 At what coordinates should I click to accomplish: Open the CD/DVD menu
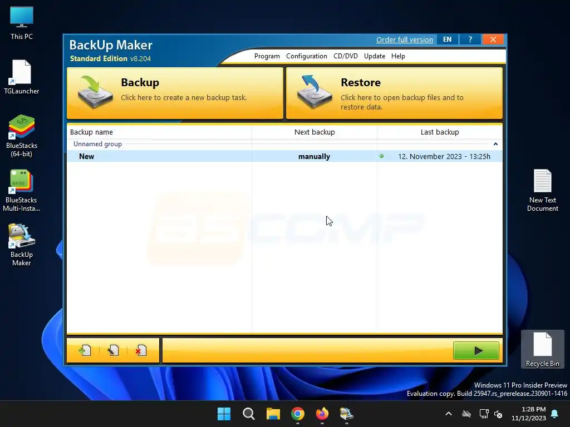click(345, 56)
